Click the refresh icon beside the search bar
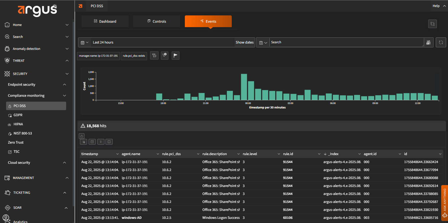Image resolution: width=448 pixels, height=223 pixels. point(441,43)
